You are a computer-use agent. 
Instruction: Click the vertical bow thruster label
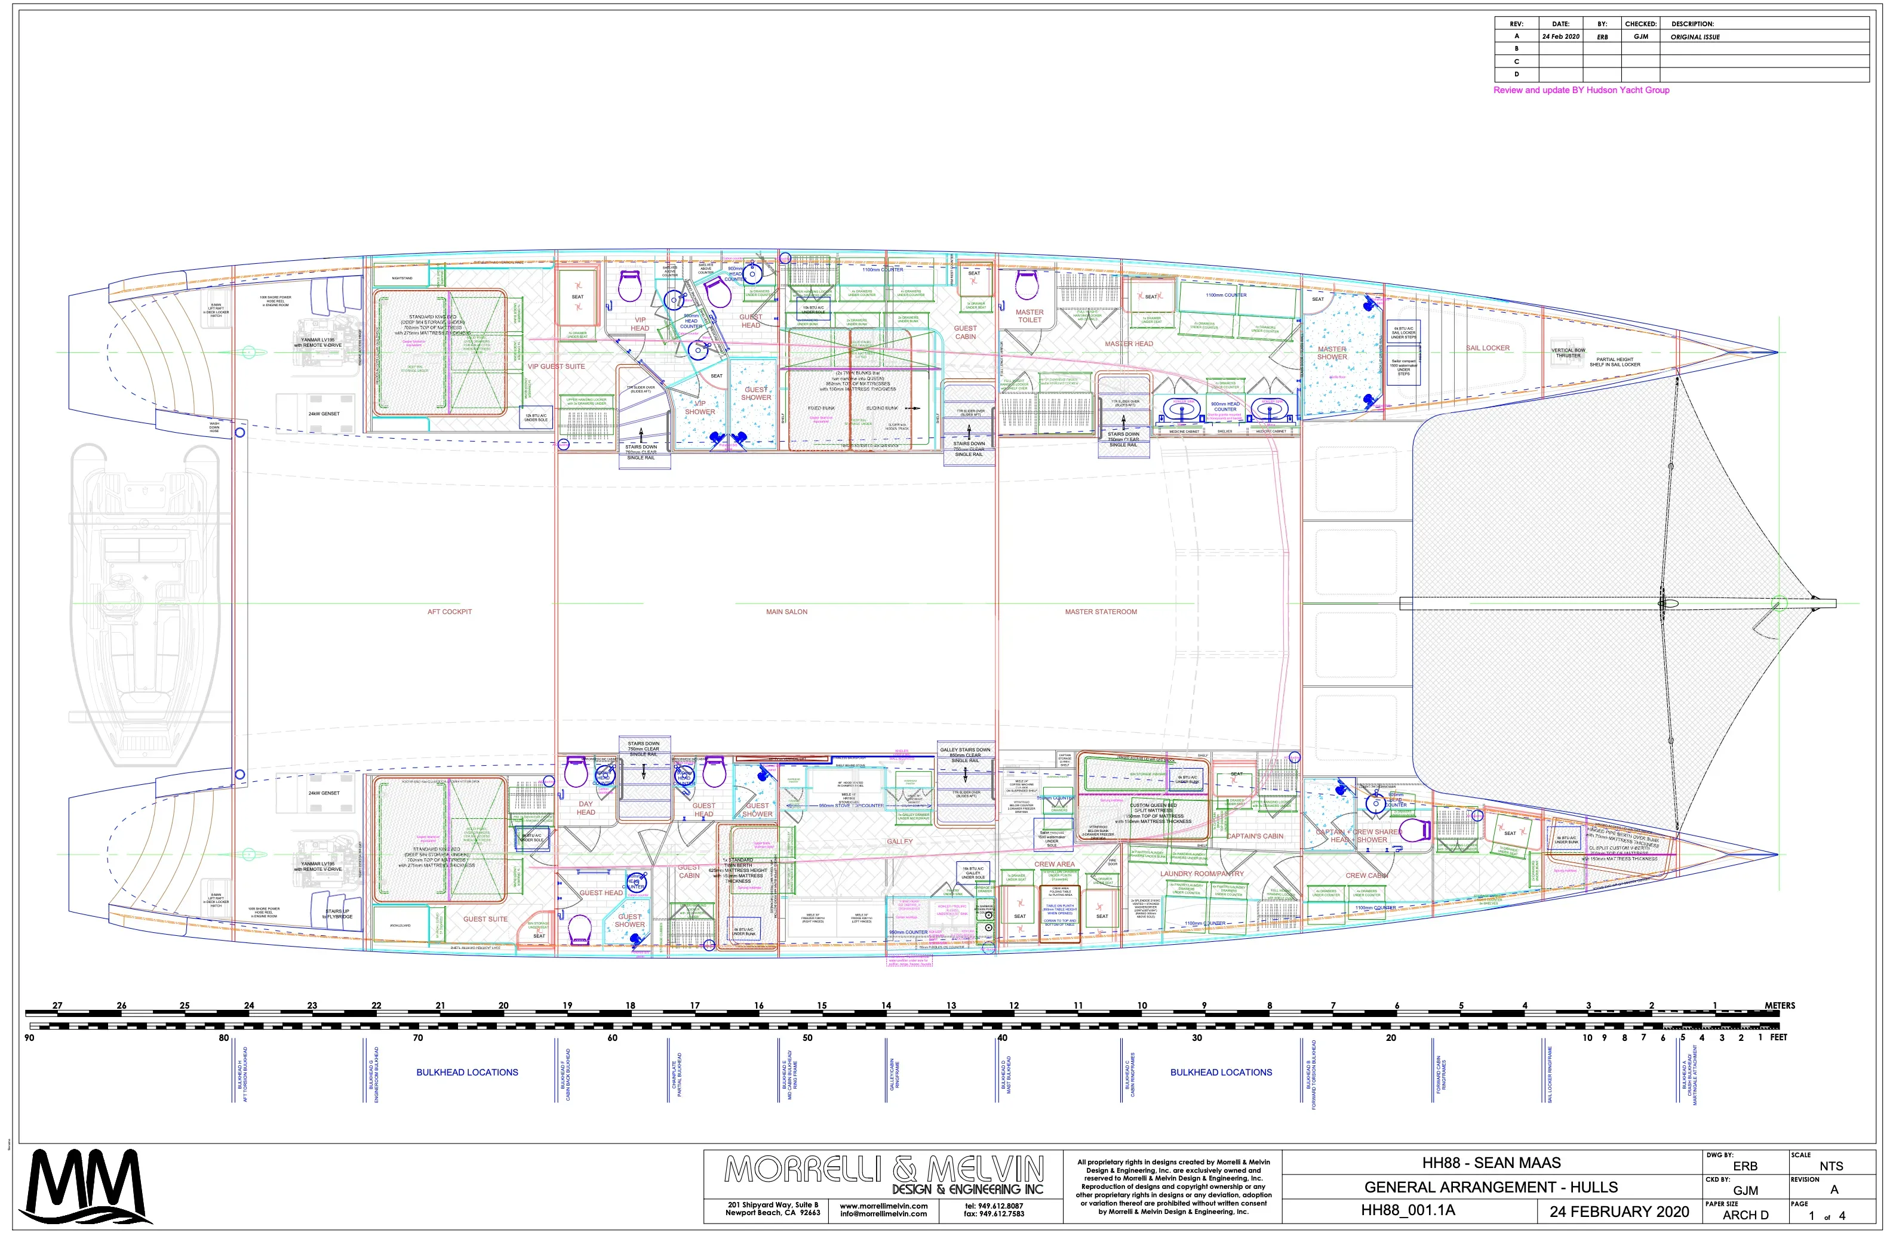coord(1568,353)
